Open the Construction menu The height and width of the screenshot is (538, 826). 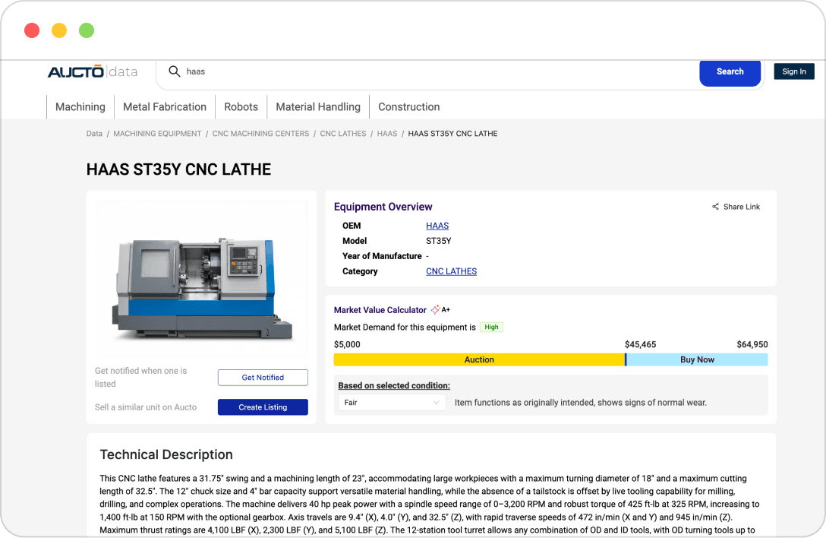(x=408, y=107)
